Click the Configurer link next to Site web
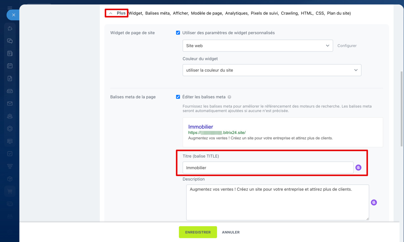This screenshot has height=242, width=404. tap(347, 46)
